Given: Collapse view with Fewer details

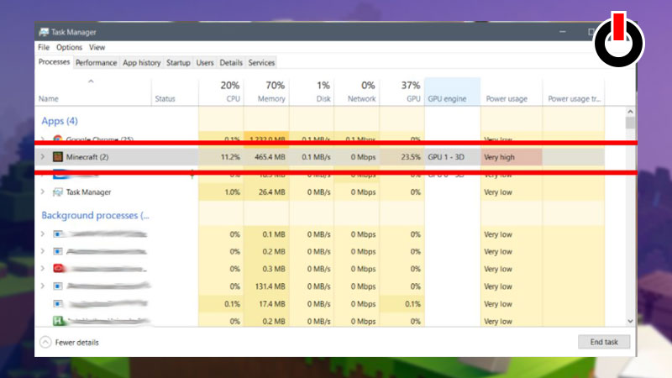Looking at the screenshot, I should tap(76, 343).
